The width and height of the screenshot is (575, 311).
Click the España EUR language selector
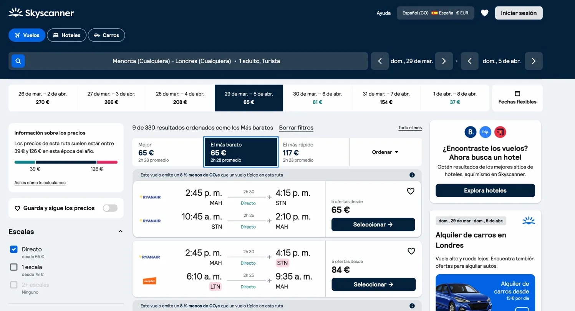435,13
